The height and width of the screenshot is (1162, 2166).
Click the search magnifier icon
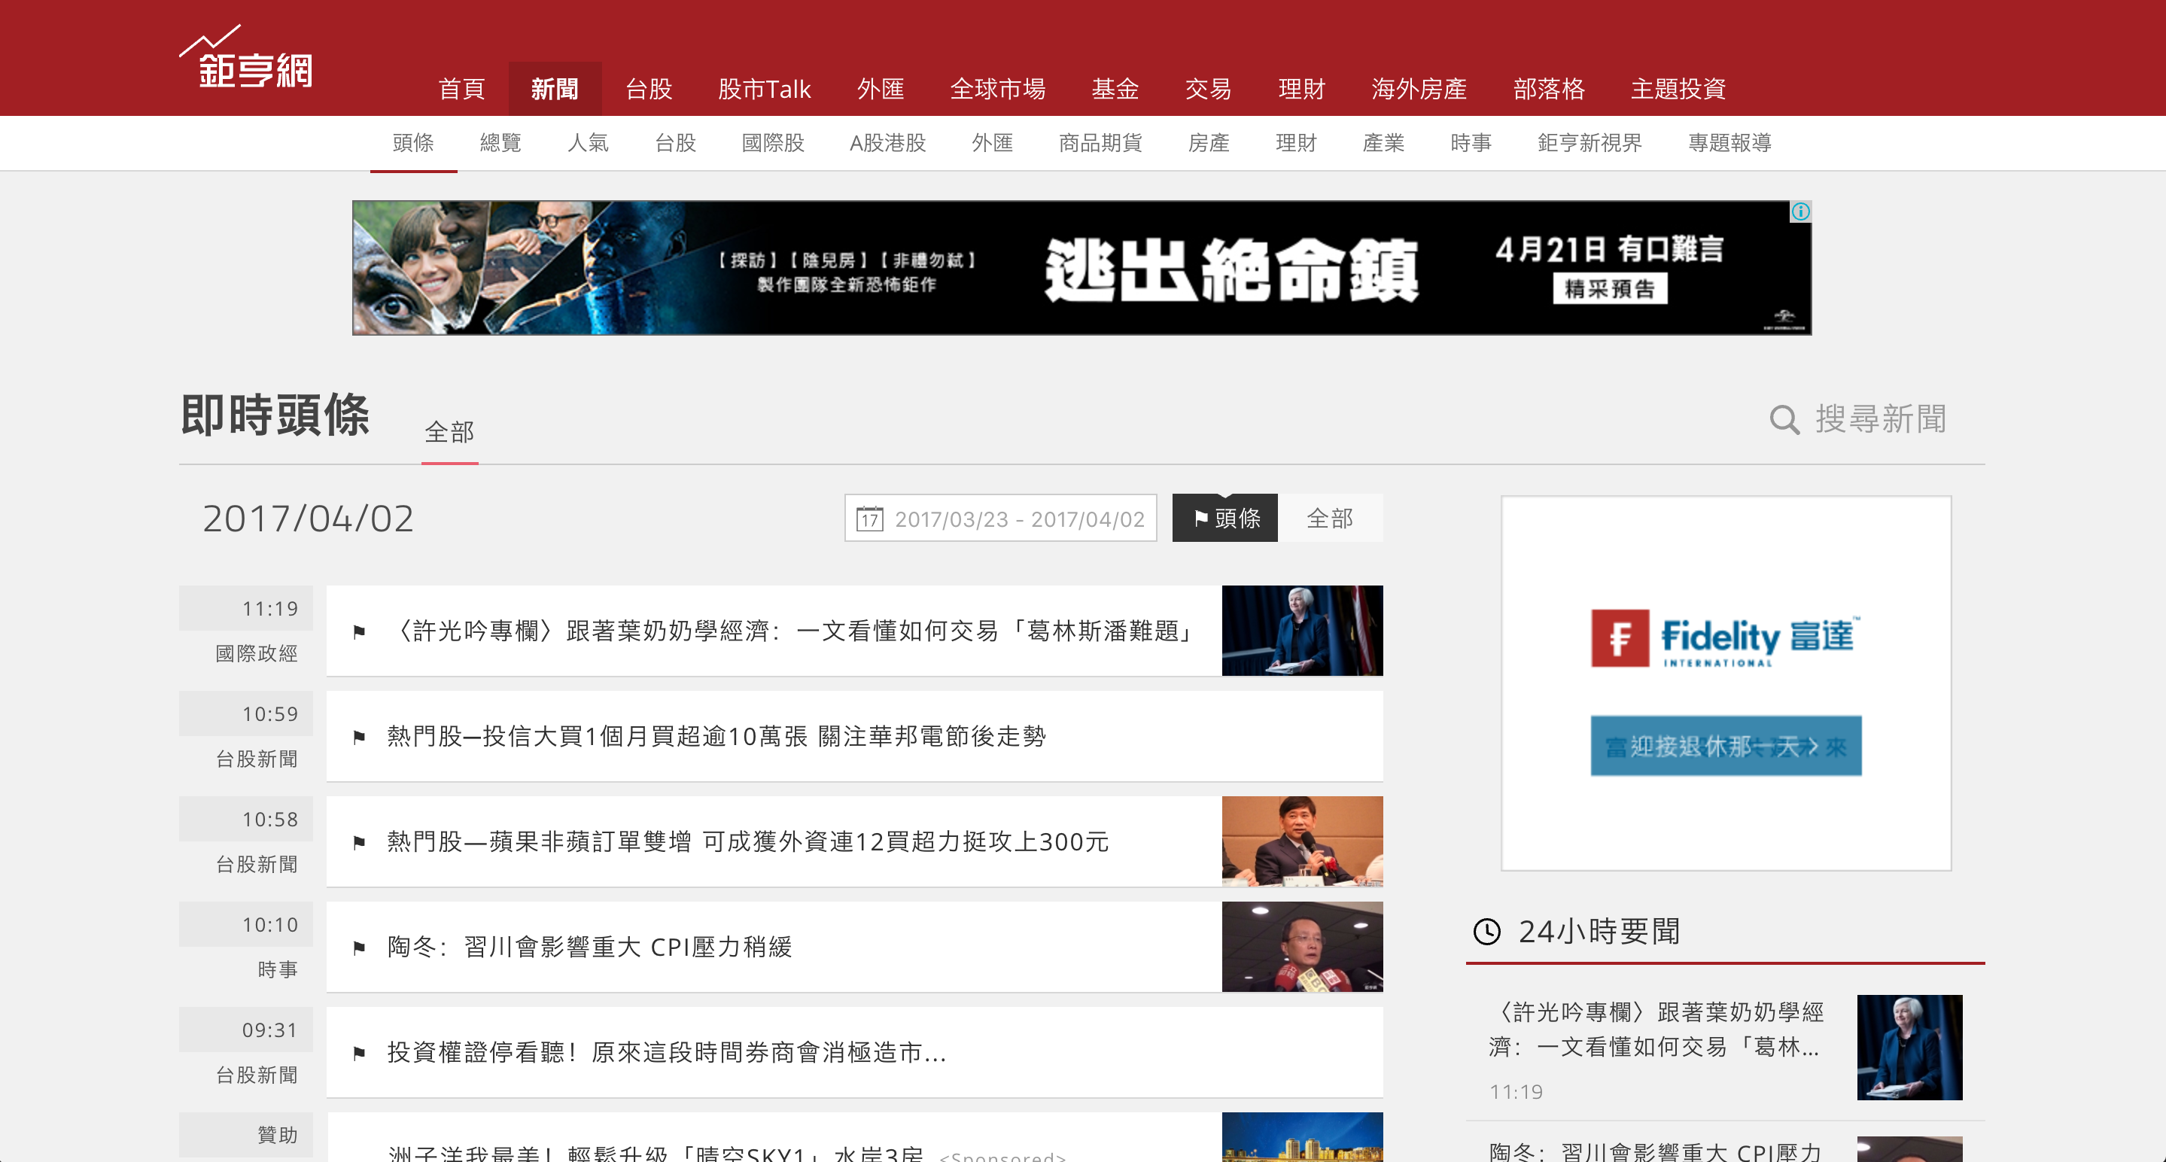[x=1784, y=418]
